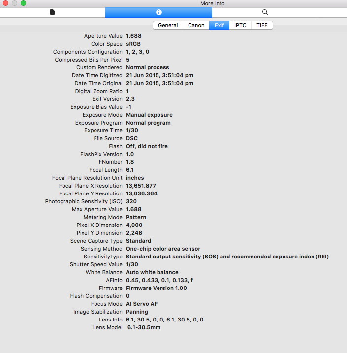Click the More Info window title
Screen dimensions: 347x353
213,3
